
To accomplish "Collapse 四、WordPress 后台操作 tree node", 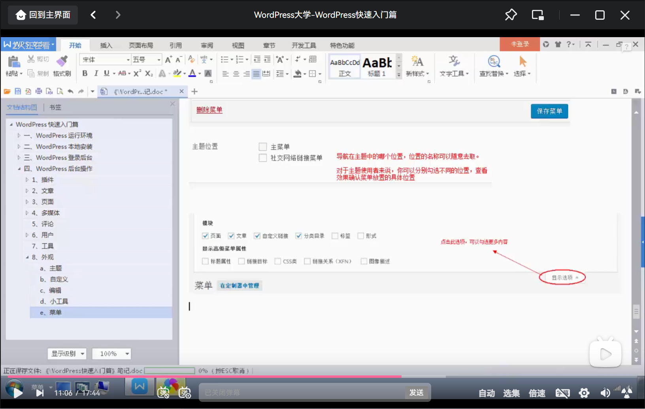I will pos(19,169).
